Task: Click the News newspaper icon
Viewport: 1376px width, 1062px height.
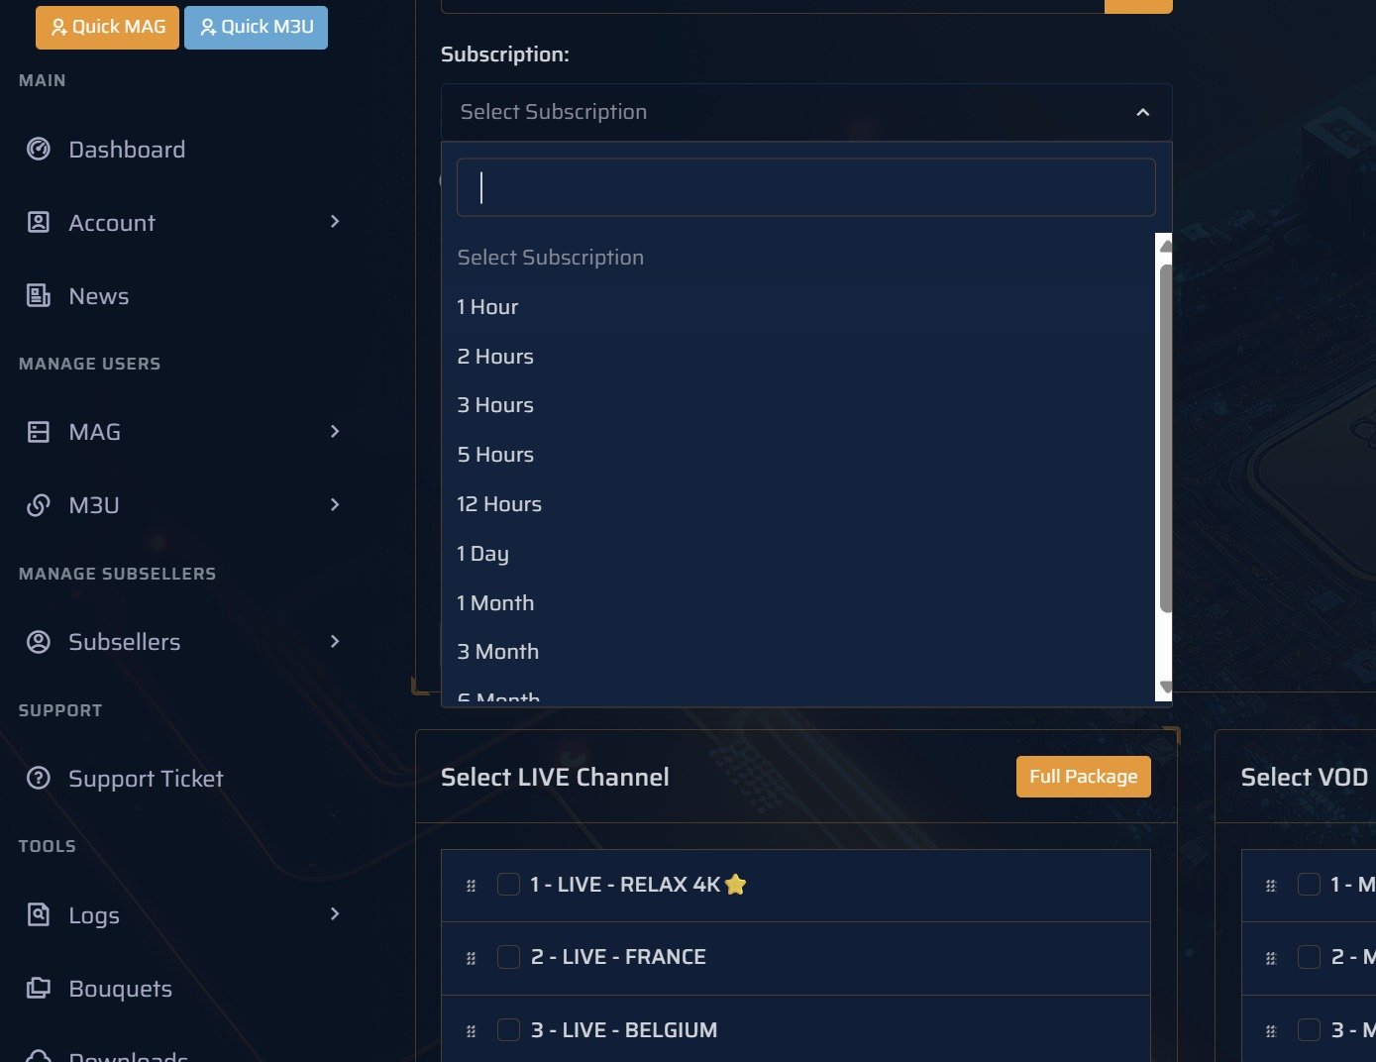Action: point(39,296)
